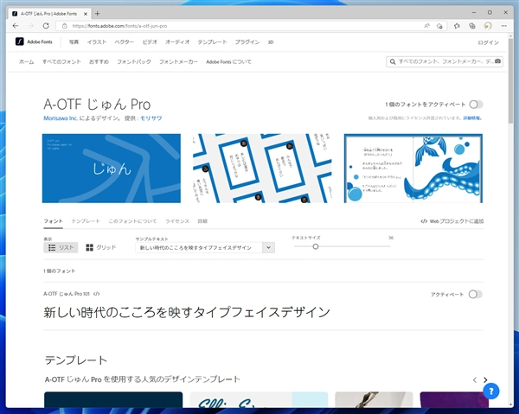Open the card layout sample image

(262, 169)
